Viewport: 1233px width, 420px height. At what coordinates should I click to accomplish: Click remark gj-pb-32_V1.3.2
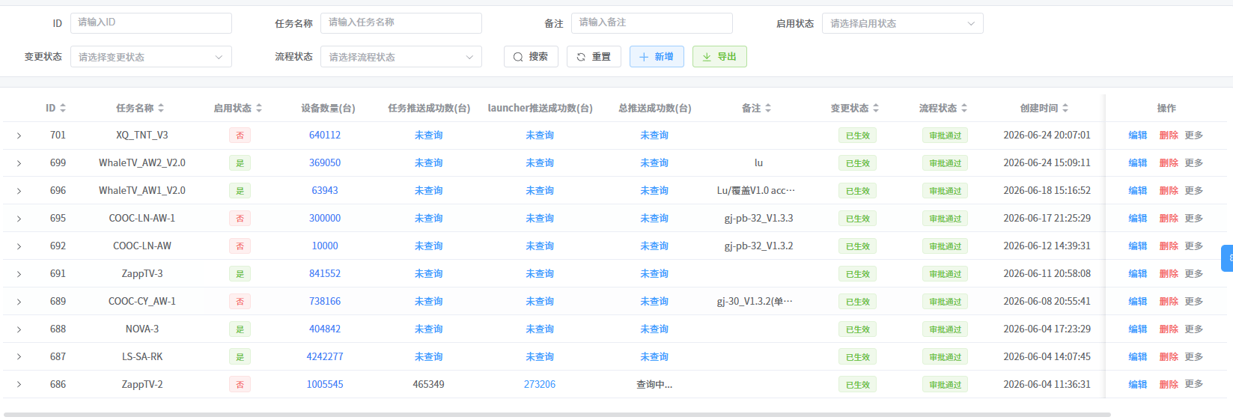[x=758, y=246]
